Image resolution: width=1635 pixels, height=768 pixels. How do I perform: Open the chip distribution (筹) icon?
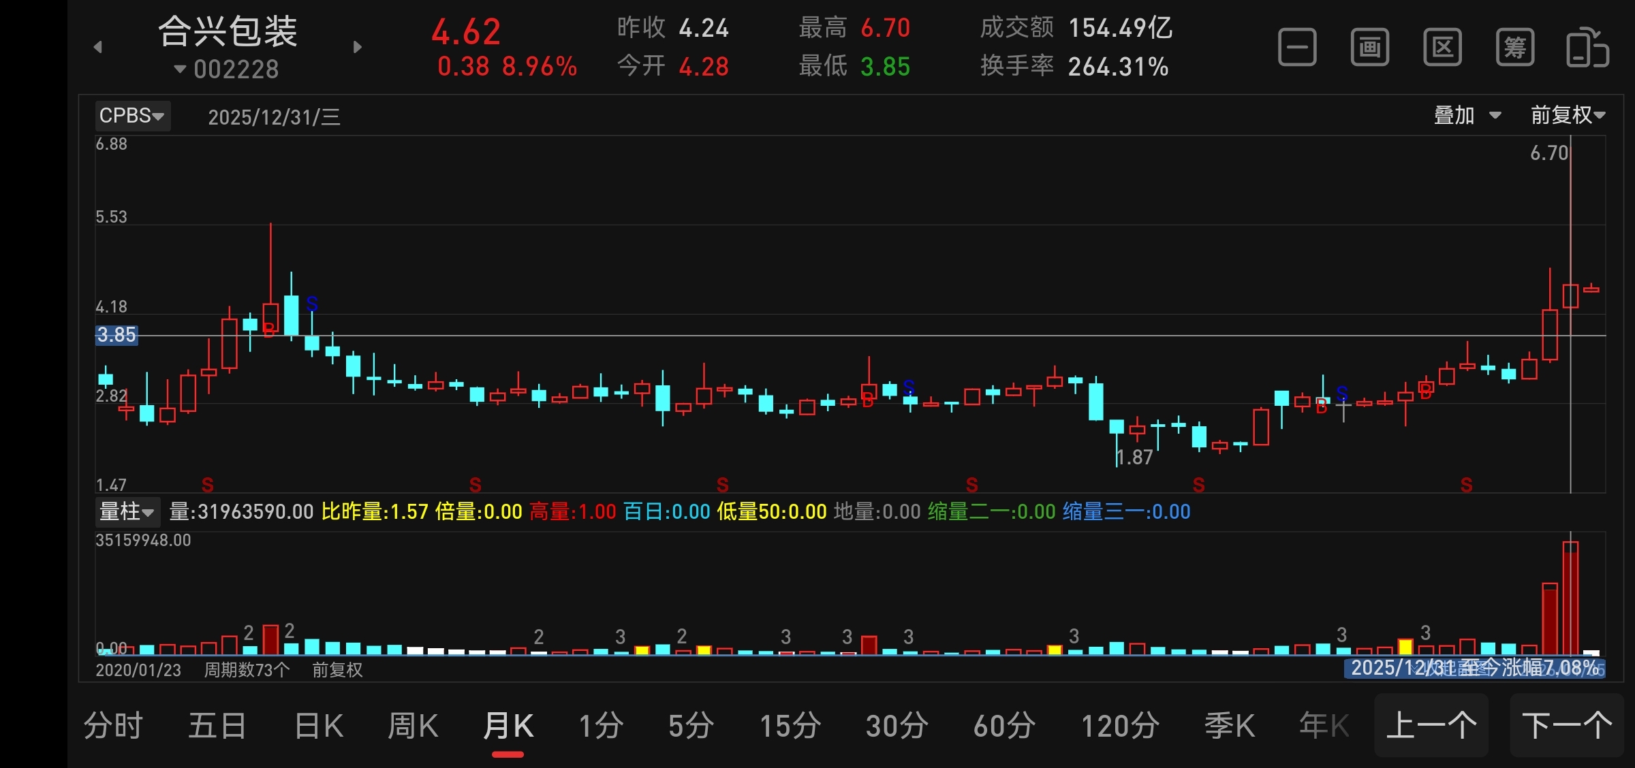(1515, 48)
